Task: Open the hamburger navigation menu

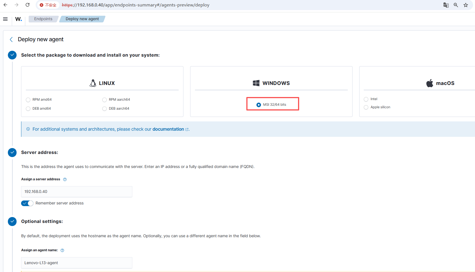Action: point(5,19)
